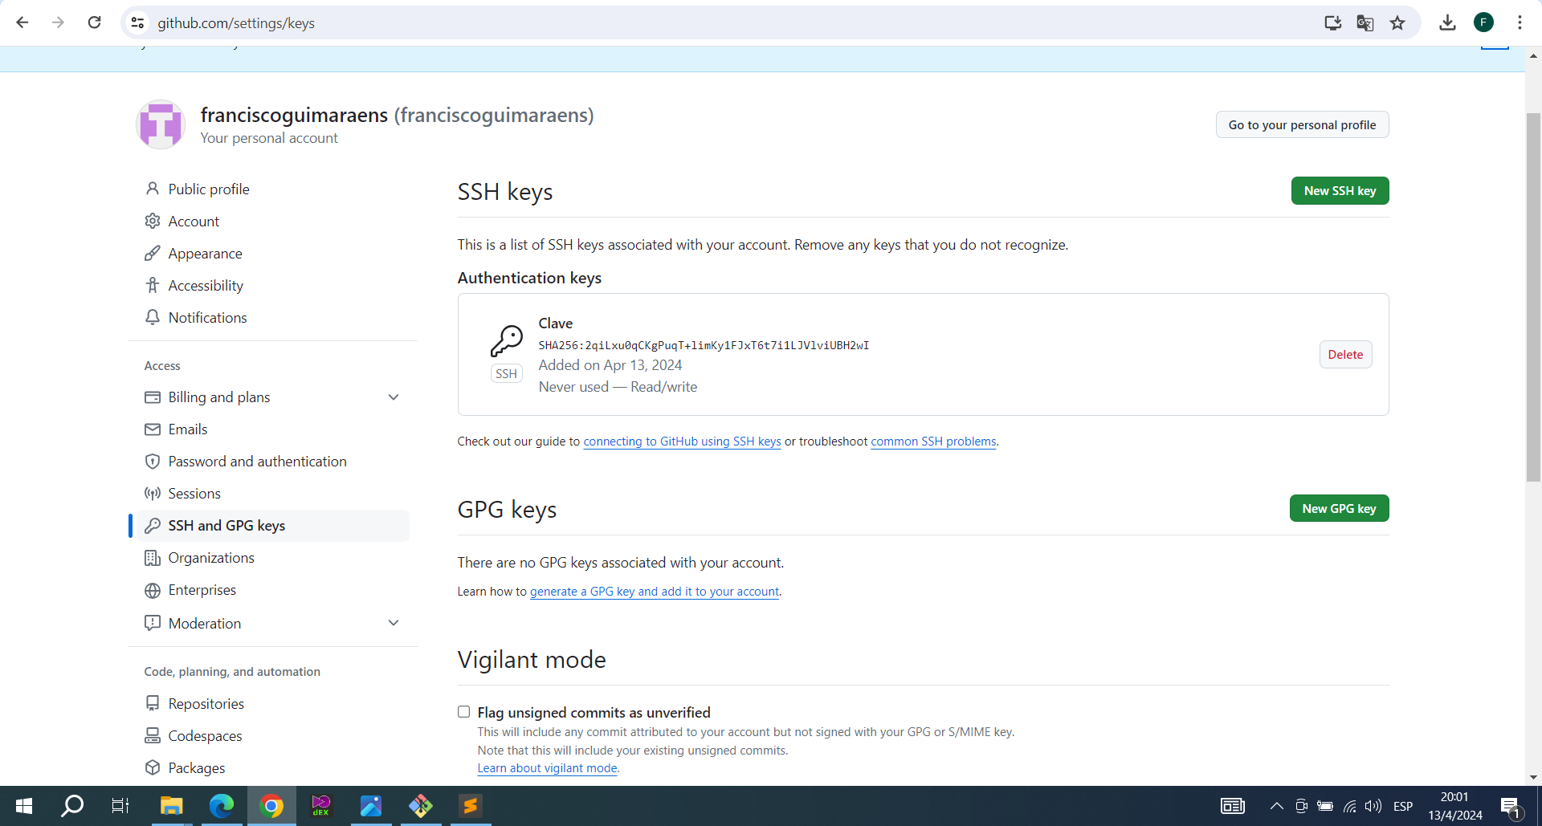Click the page vertical scrollbar thumb
Image resolution: width=1542 pixels, height=826 pixels.
coord(1533,297)
